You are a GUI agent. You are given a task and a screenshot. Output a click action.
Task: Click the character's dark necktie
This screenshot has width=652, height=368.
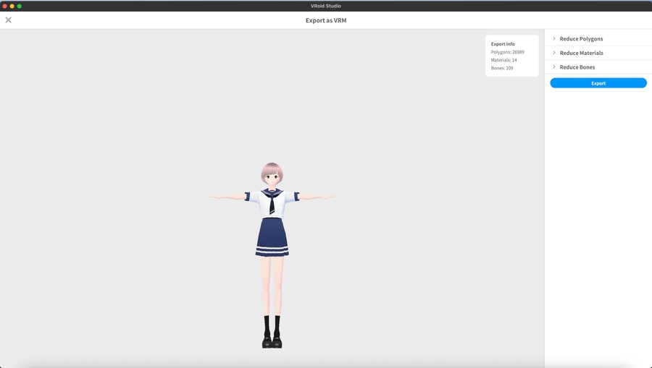click(x=272, y=205)
